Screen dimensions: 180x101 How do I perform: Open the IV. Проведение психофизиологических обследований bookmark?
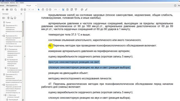(14, 70)
